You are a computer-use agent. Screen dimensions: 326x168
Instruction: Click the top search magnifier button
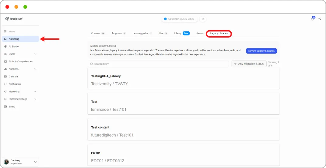(x=203, y=19)
